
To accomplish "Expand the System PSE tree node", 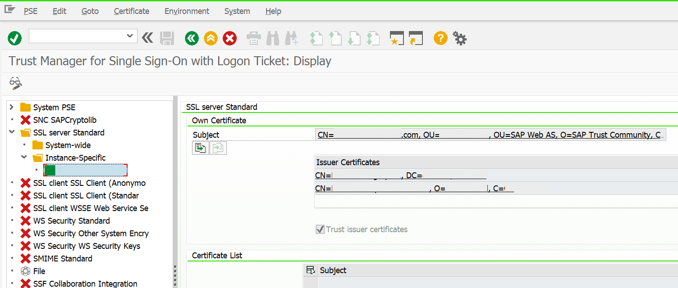I will coord(12,107).
